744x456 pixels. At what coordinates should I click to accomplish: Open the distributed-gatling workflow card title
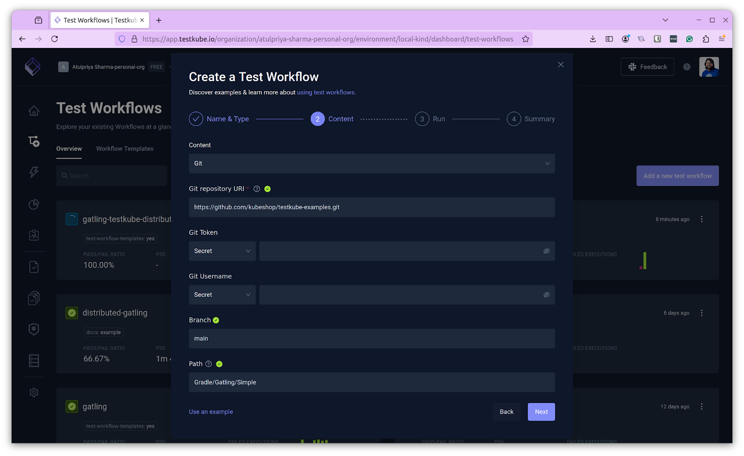[115, 313]
